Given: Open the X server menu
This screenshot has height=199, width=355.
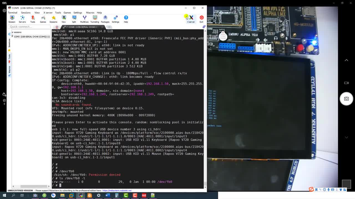Looking at the screenshot, I should pyautogui.click(x=48, y=12).
